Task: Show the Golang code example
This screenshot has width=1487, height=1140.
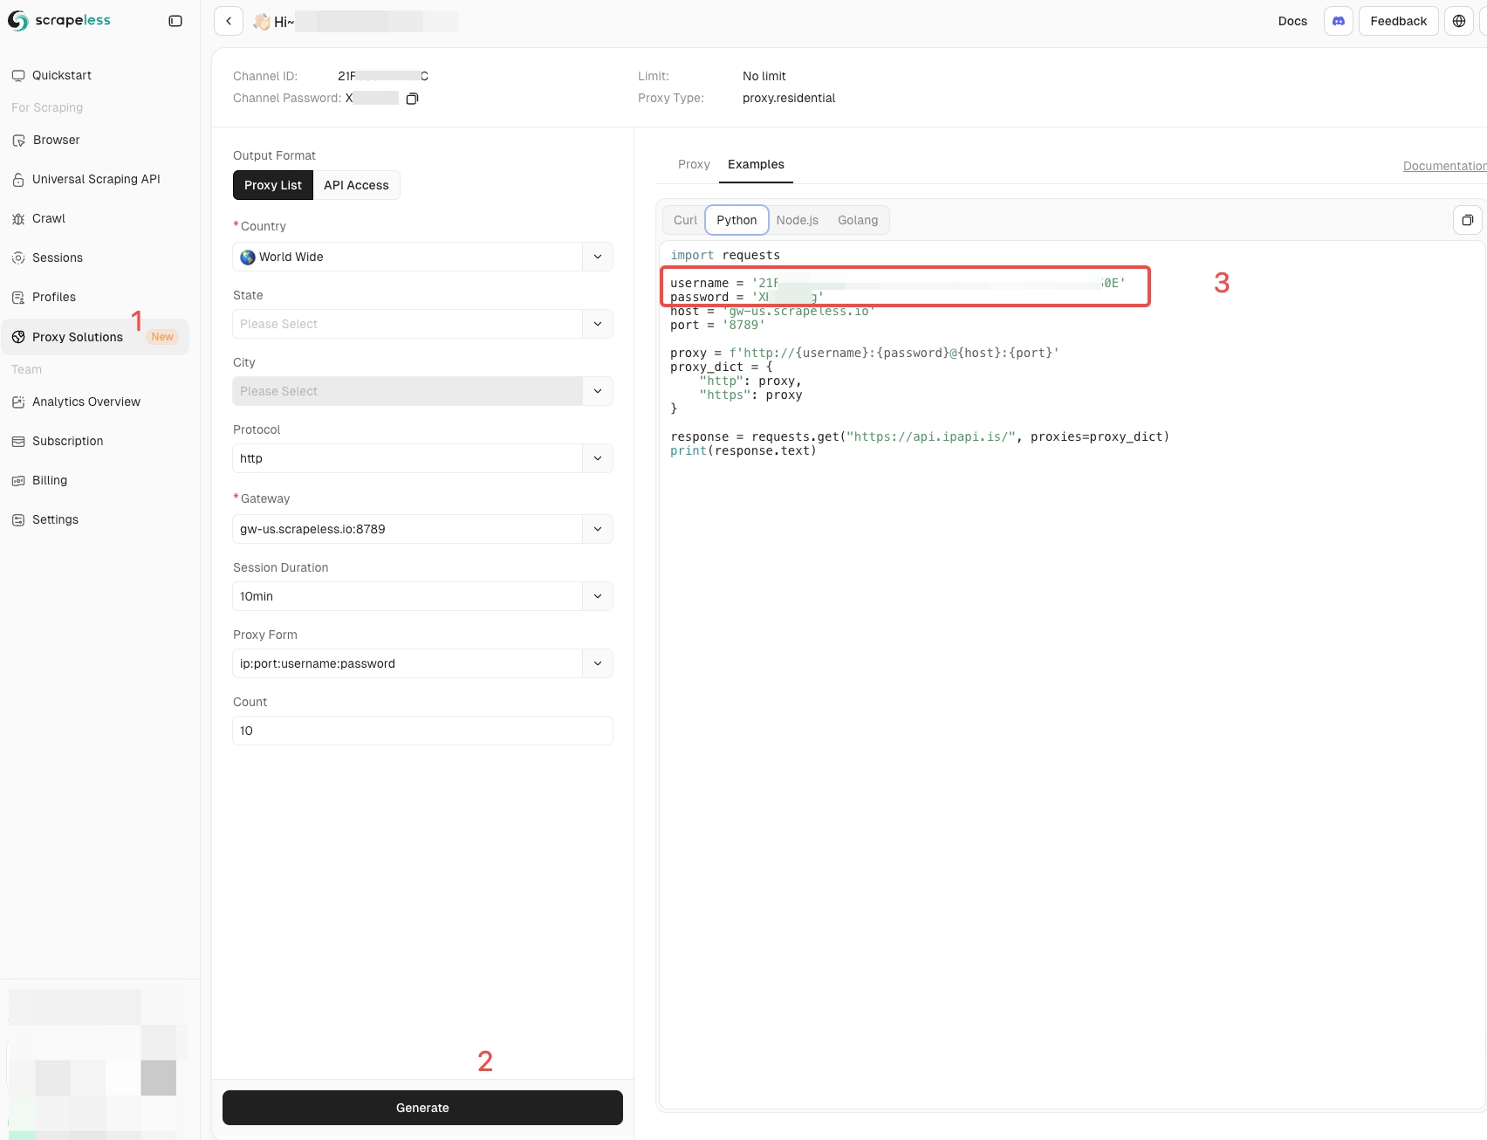Action: [x=858, y=220]
